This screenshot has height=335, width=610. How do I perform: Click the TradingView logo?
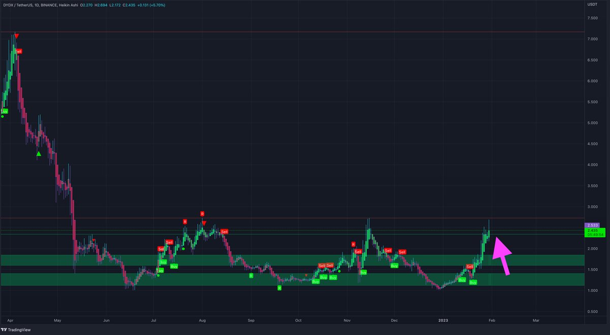point(16,329)
